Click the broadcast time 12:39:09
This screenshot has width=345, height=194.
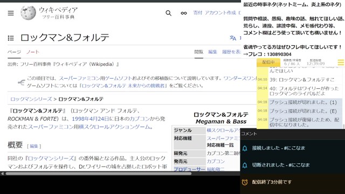click(x=315, y=64)
